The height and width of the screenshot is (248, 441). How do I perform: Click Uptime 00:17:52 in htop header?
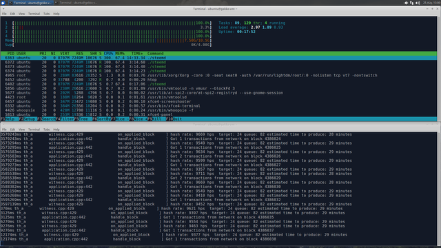pos(237,32)
